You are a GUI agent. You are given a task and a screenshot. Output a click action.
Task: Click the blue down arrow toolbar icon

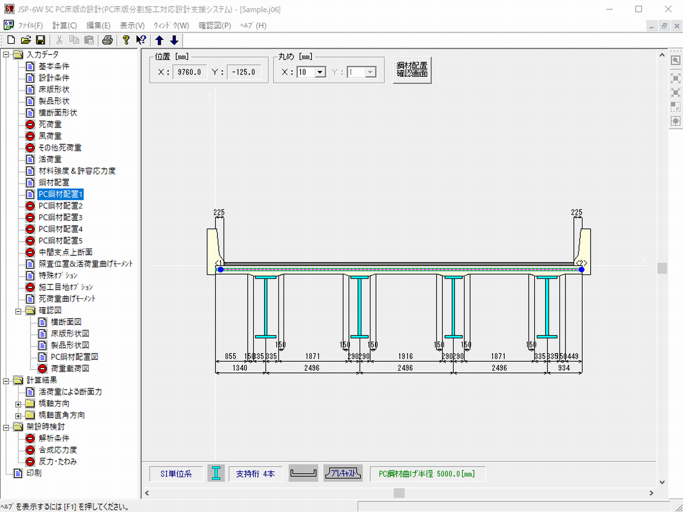click(174, 40)
